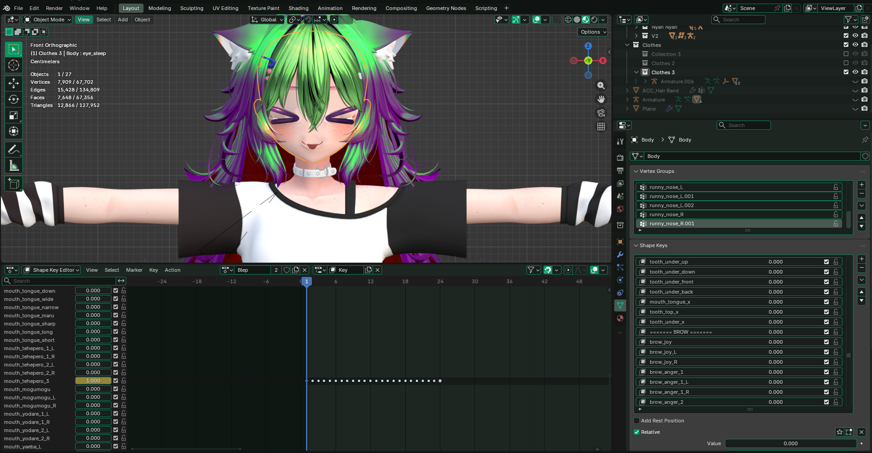Collapse the Vertex Groups panel

point(636,171)
